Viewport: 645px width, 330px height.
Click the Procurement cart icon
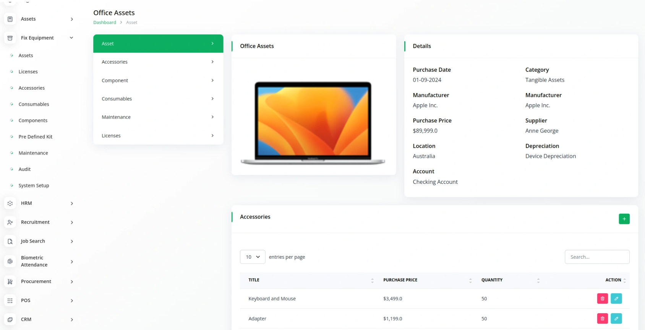click(10, 282)
